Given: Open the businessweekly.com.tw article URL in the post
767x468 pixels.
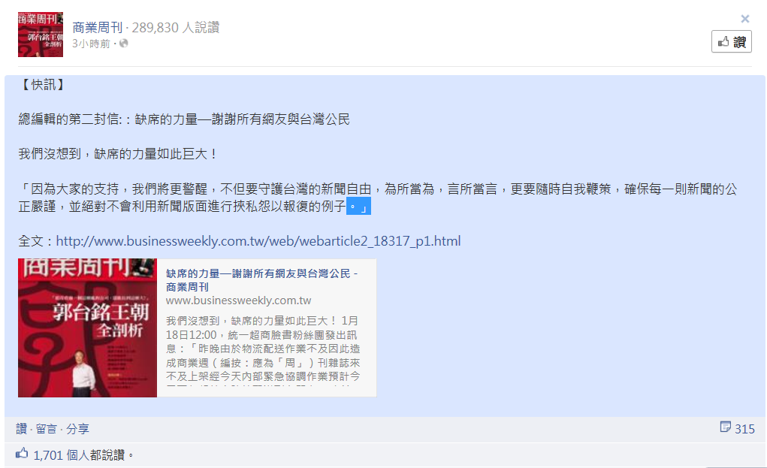Looking at the screenshot, I should [258, 241].
